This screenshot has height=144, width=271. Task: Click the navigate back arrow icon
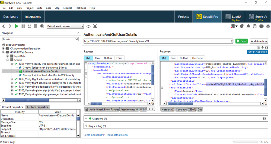coord(4,26)
